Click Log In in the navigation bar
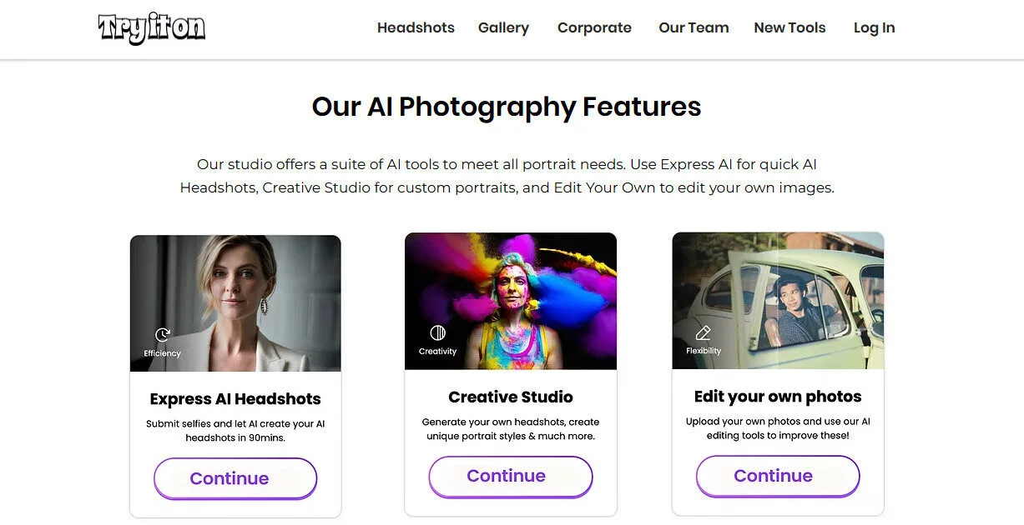1024x525 pixels. [x=874, y=27]
